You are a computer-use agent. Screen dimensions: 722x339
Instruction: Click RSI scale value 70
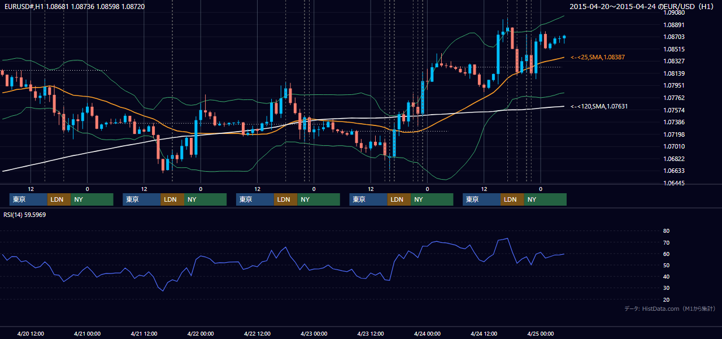click(x=666, y=242)
